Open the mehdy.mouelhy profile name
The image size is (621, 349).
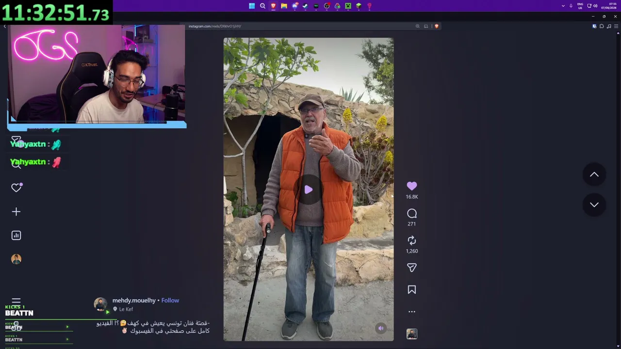pos(134,301)
